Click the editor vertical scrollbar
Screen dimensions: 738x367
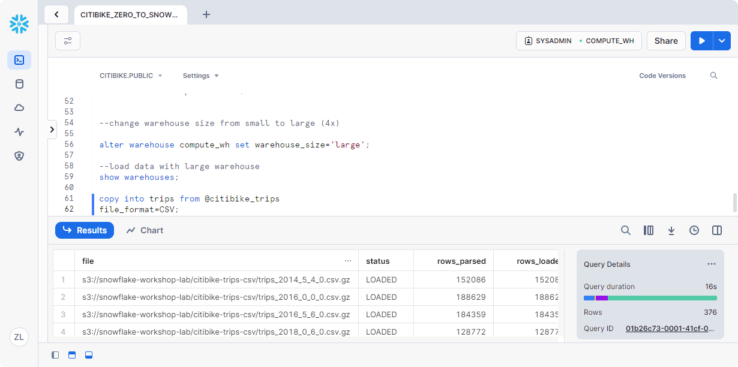(x=735, y=203)
